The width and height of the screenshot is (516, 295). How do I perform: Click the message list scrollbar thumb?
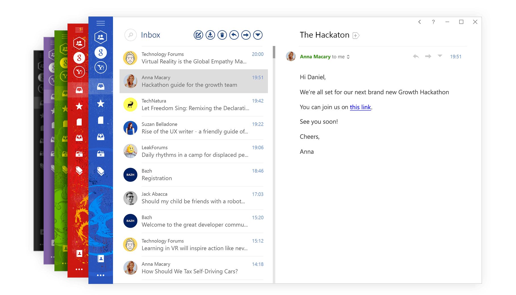click(x=274, y=52)
